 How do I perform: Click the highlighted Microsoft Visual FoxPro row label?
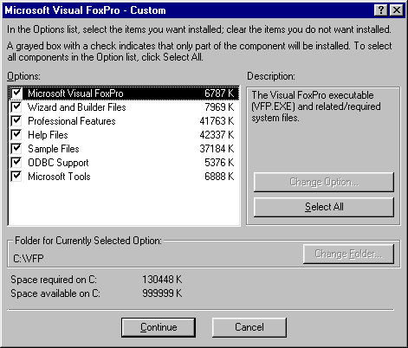click(x=75, y=93)
